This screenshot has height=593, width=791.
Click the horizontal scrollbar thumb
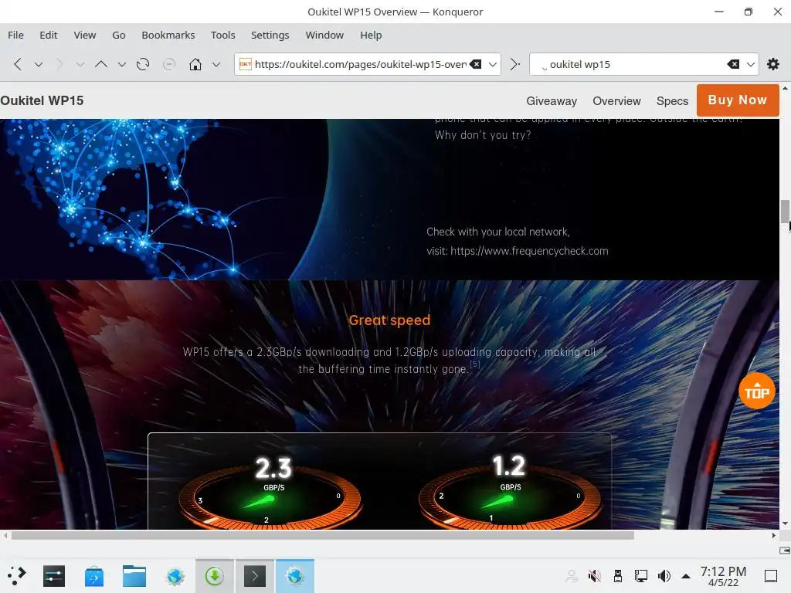point(323,536)
